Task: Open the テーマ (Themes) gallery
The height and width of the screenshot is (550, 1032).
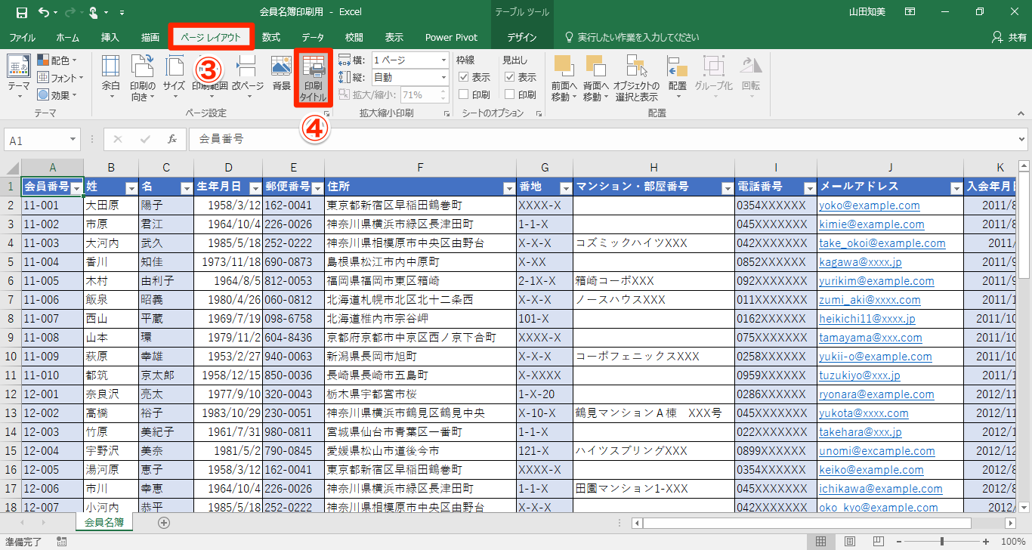Action: click(19, 78)
